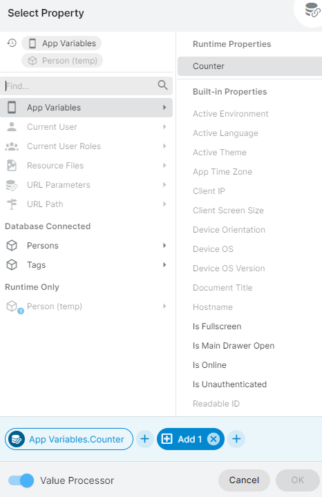Select the Persons cube icon
Screen dimensions: 322x497
(x=12, y=245)
